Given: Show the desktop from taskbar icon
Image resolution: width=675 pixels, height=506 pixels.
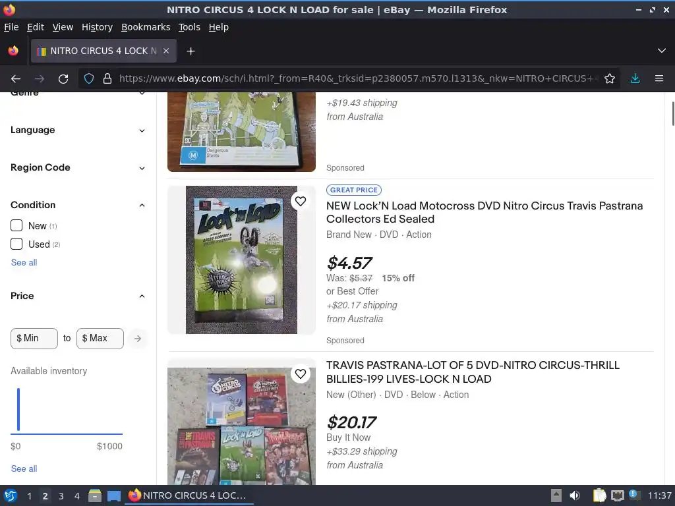Looking at the screenshot, I should [114, 495].
